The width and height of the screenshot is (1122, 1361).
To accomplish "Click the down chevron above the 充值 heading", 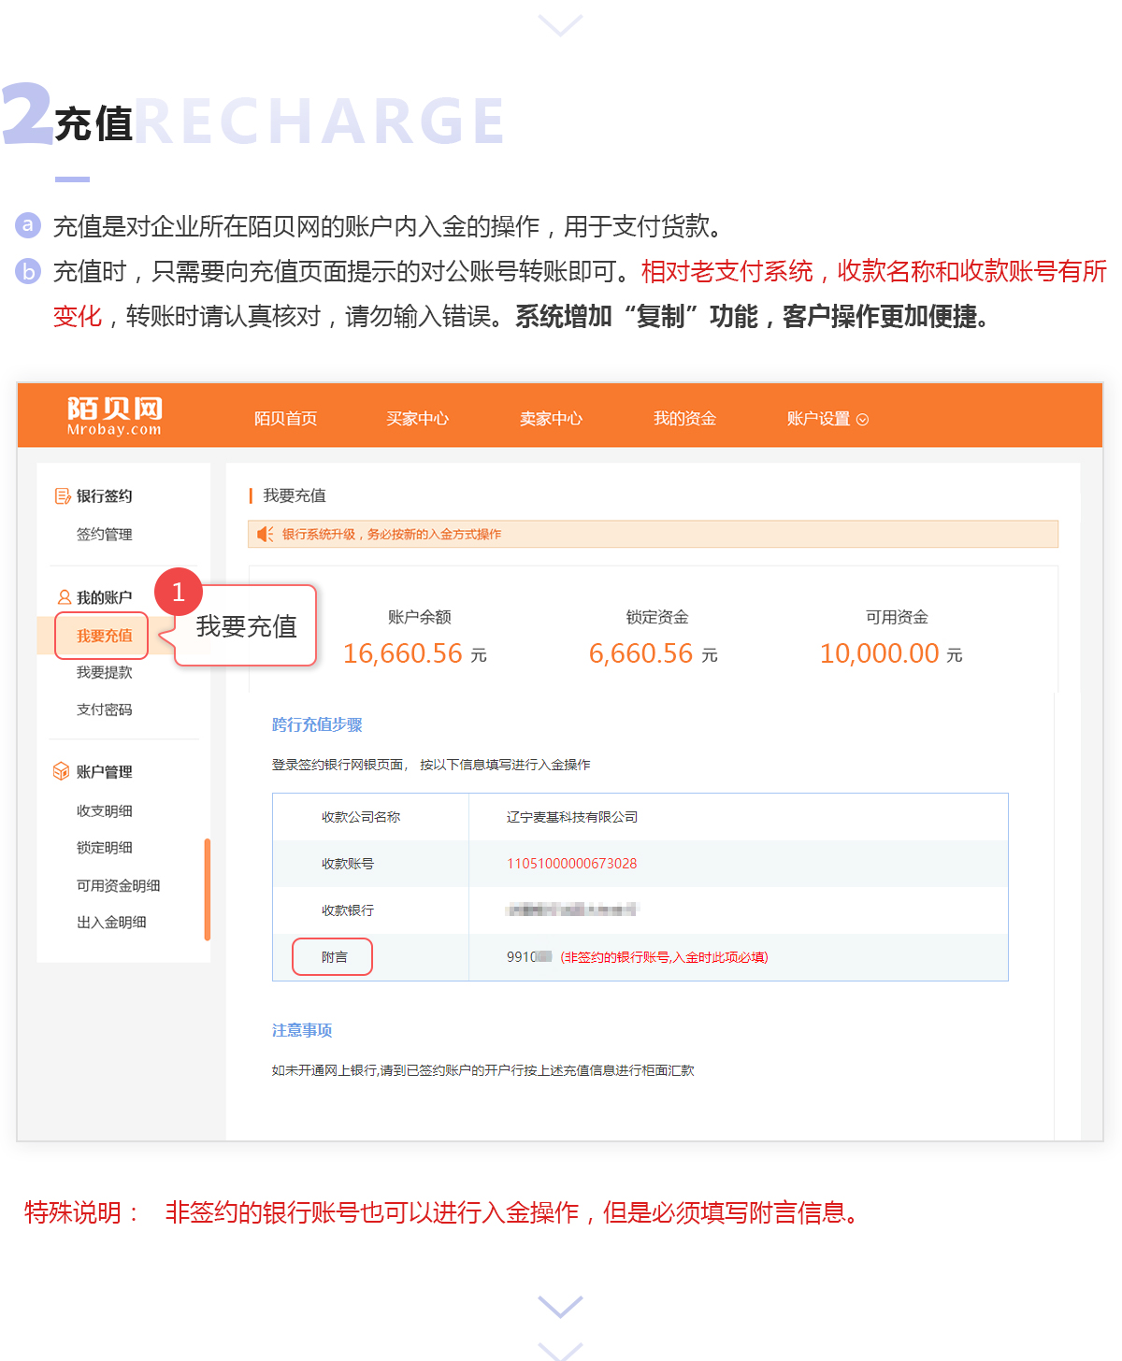I will click(561, 24).
